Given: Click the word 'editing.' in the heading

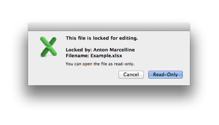Looking at the screenshot, I should (x=129, y=38).
